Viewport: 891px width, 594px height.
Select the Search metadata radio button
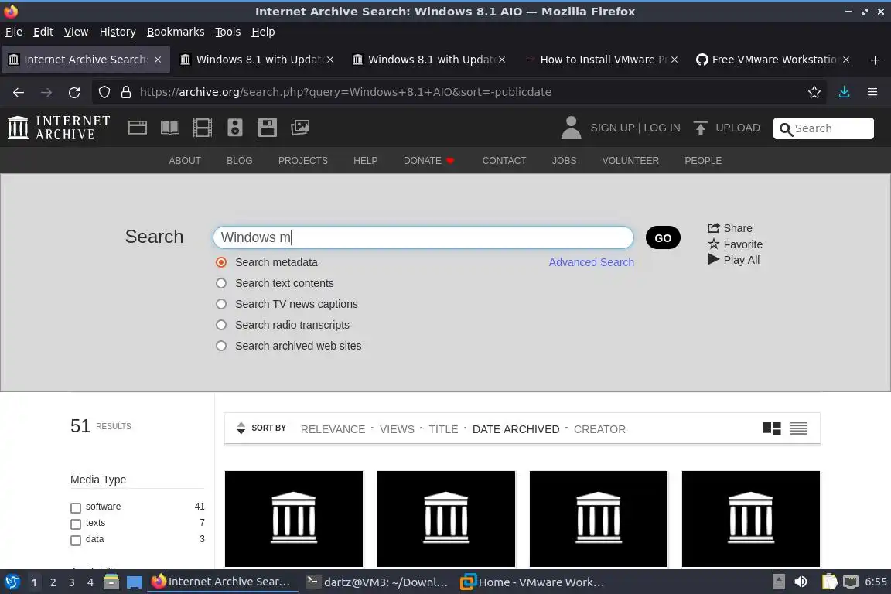click(x=221, y=262)
